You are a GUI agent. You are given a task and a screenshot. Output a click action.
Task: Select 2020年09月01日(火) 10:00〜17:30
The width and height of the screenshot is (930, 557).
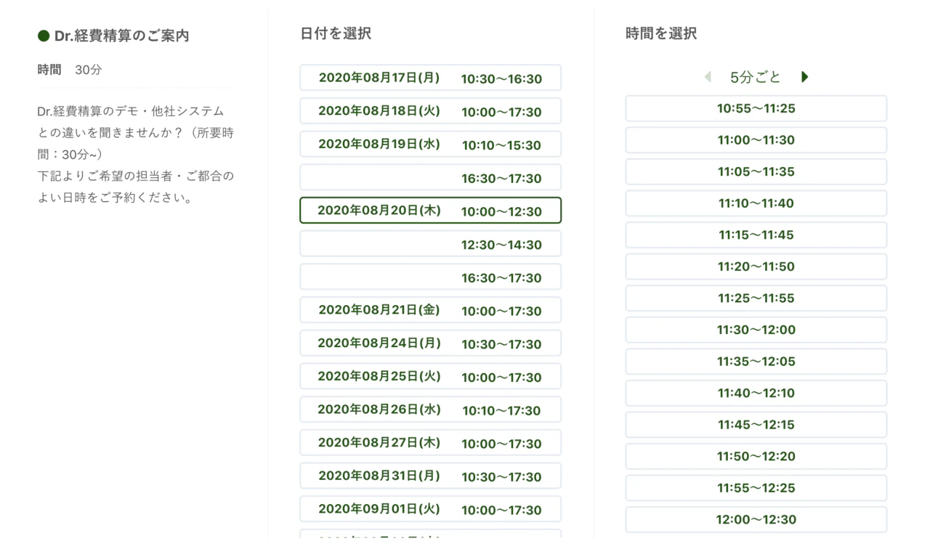[430, 510]
